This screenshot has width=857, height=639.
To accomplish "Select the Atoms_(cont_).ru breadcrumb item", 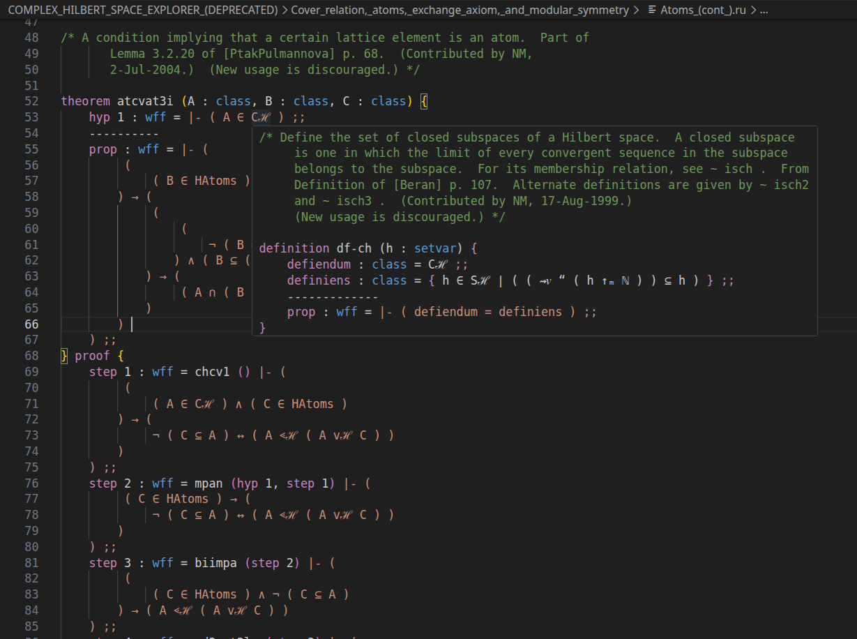I will (x=704, y=10).
